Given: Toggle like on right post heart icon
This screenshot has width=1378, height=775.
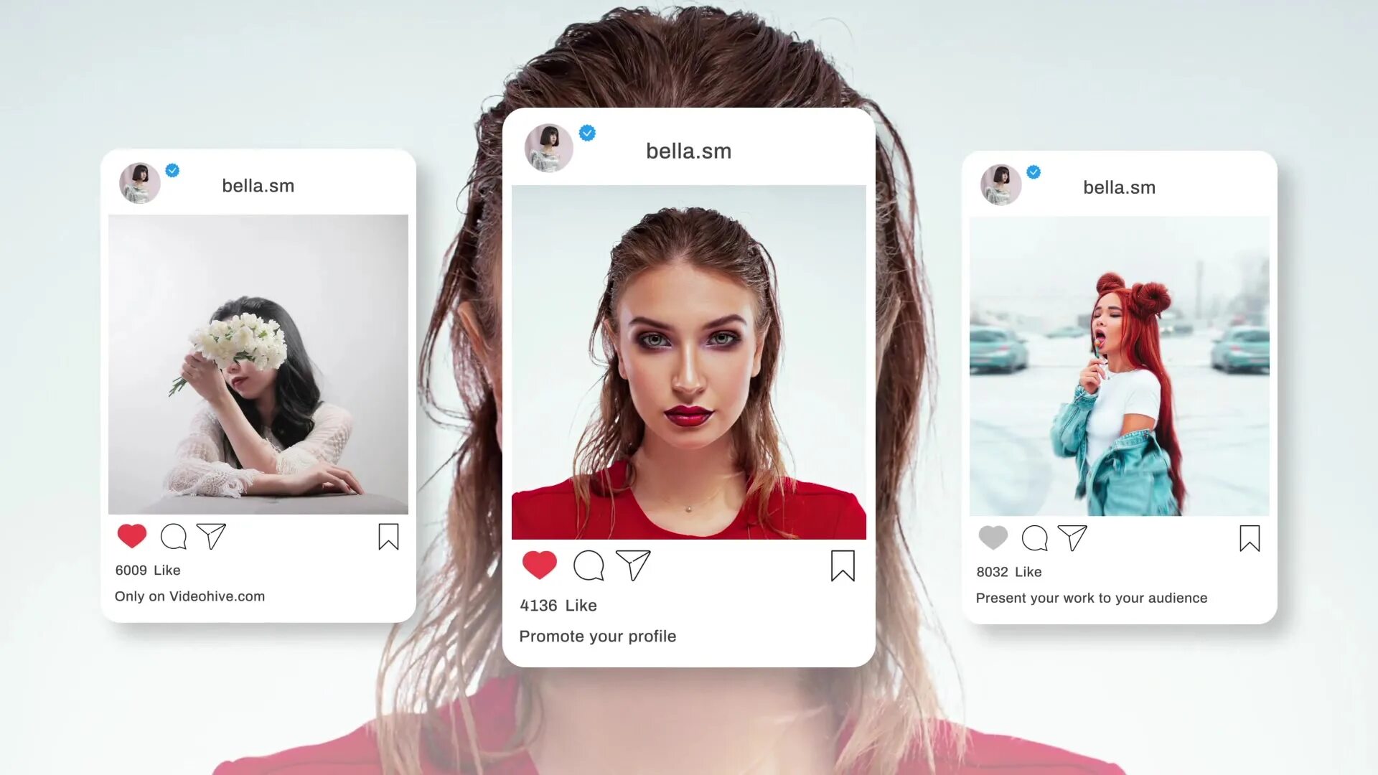Looking at the screenshot, I should [x=993, y=537].
